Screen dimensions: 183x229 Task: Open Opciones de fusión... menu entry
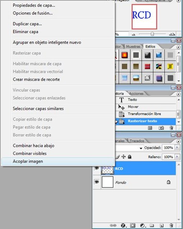tap(57, 13)
